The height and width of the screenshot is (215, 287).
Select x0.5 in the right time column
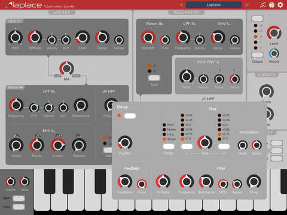point(219,125)
